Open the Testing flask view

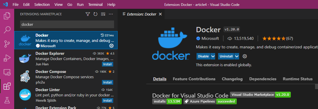[x=7, y=100]
